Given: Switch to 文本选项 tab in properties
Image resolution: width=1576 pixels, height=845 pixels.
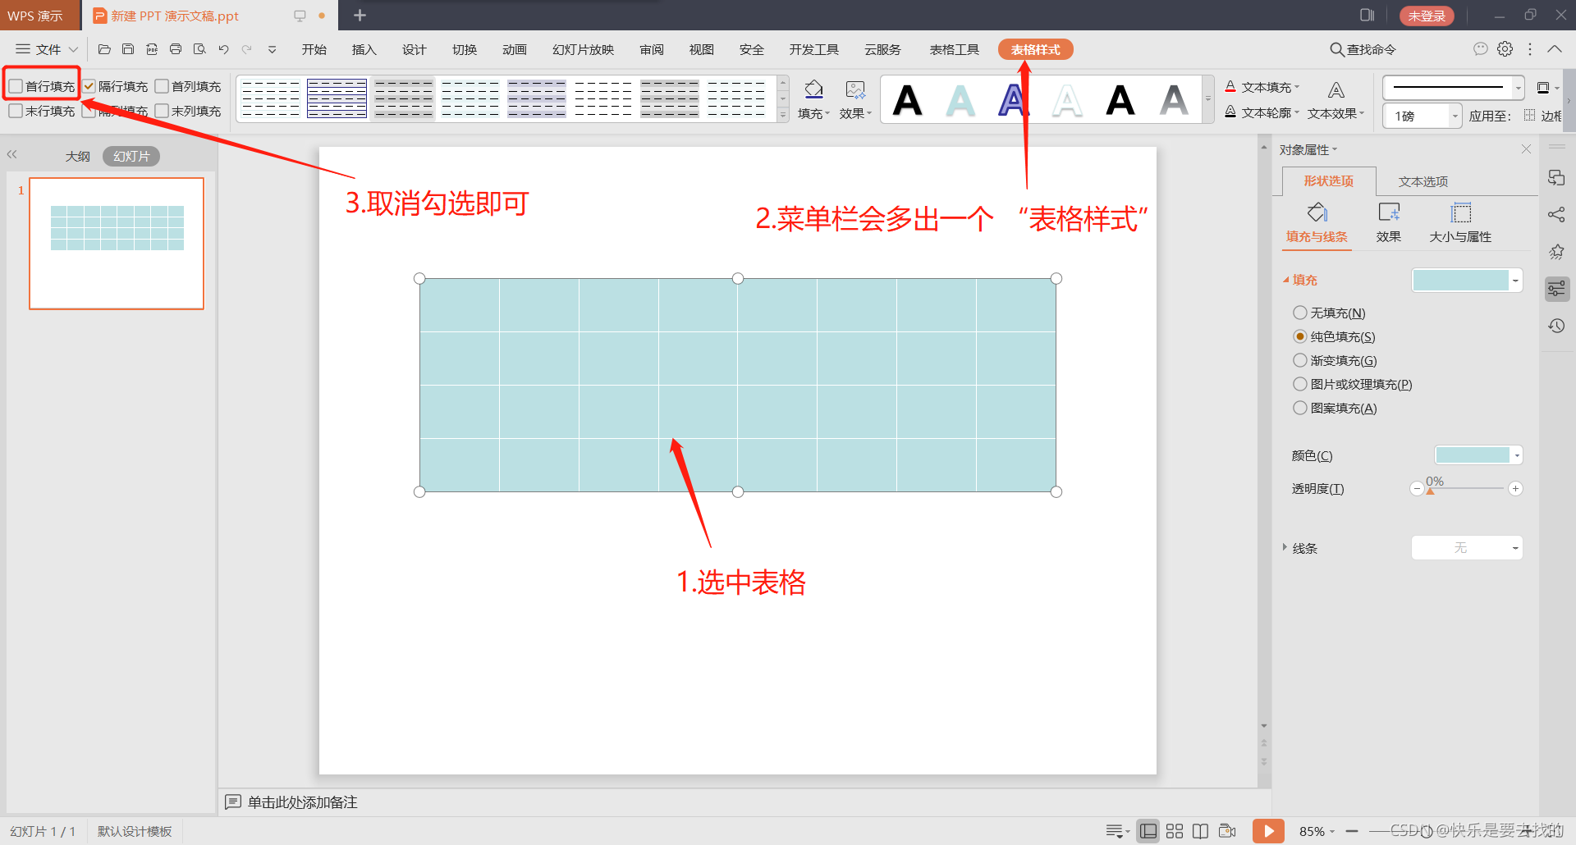Looking at the screenshot, I should 1423,181.
